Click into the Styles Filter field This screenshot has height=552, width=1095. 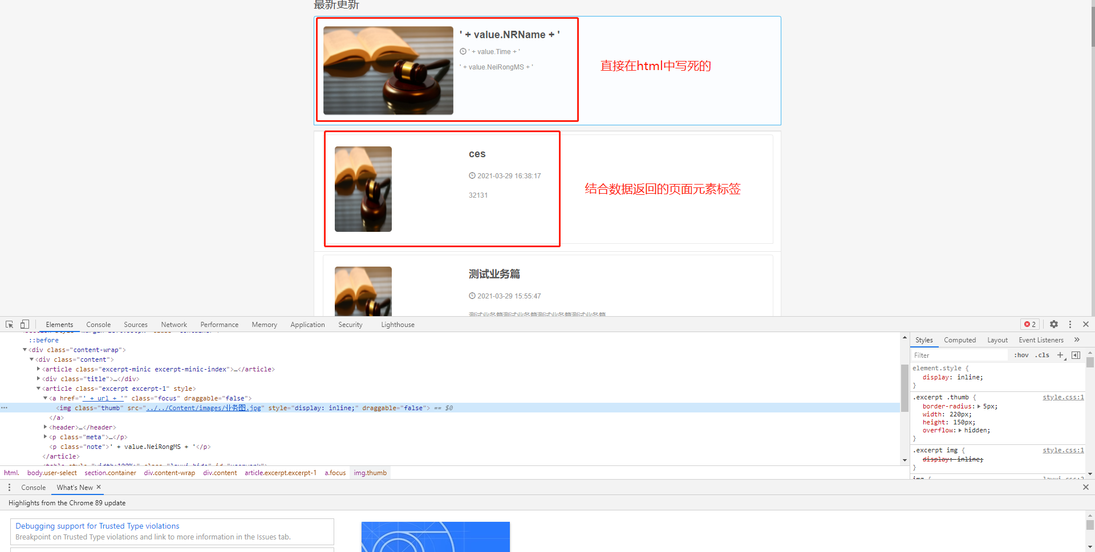[960, 355]
